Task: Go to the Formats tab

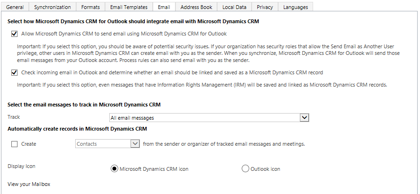Action: (90, 7)
